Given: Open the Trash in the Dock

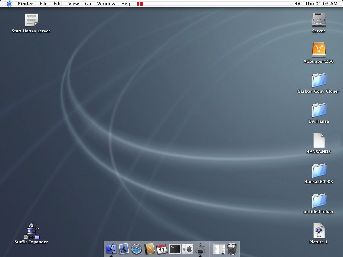Looking at the screenshot, I should pos(232,249).
